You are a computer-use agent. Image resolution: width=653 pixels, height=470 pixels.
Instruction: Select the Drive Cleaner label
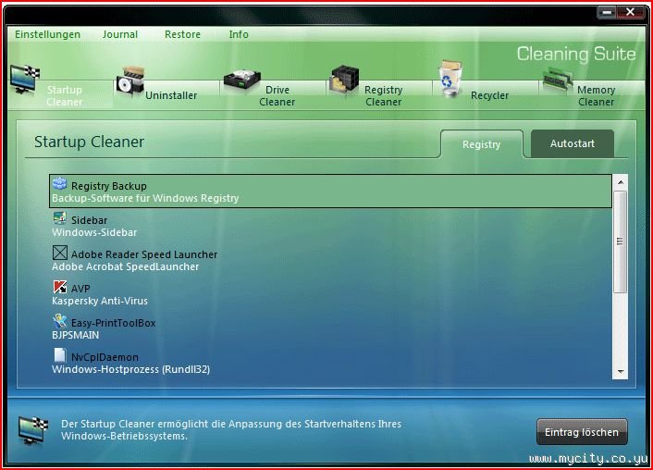(277, 96)
